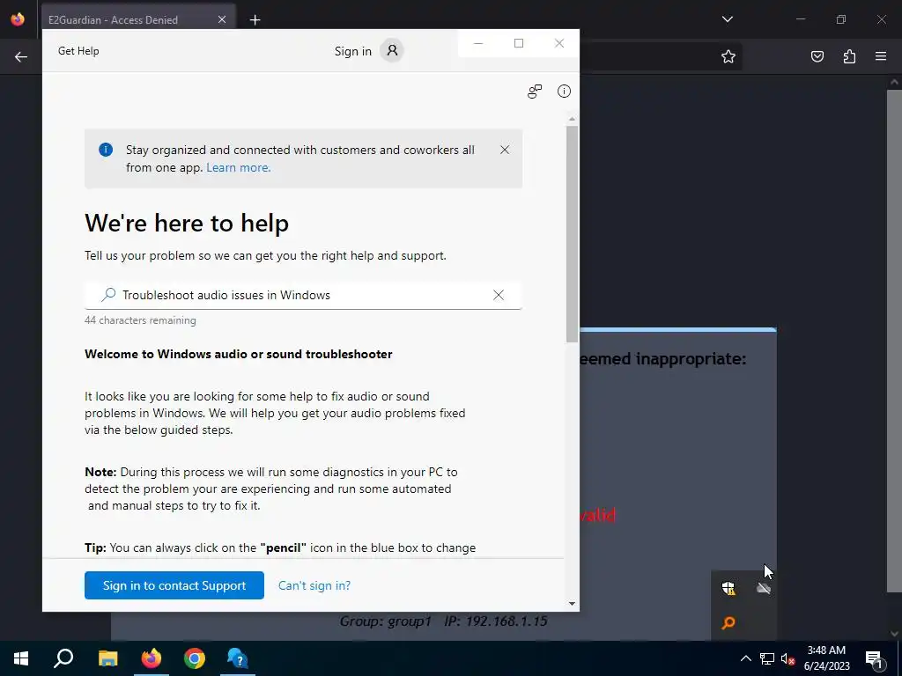Click the orange magnifier tray icon
Image resolution: width=902 pixels, height=676 pixels.
[728, 622]
